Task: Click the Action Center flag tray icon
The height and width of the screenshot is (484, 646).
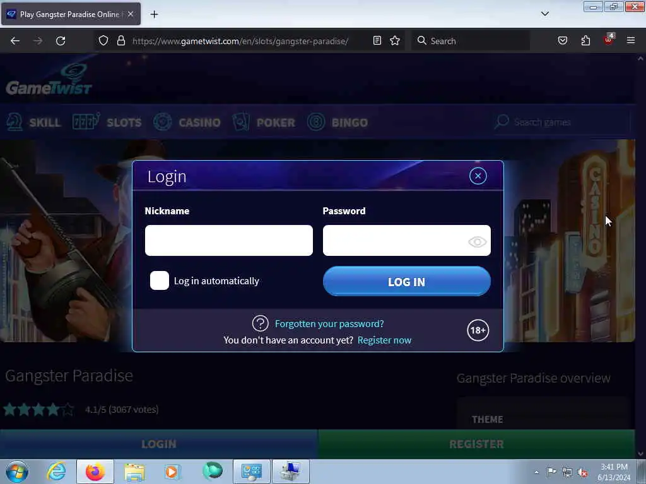Action: click(x=551, y=472)
